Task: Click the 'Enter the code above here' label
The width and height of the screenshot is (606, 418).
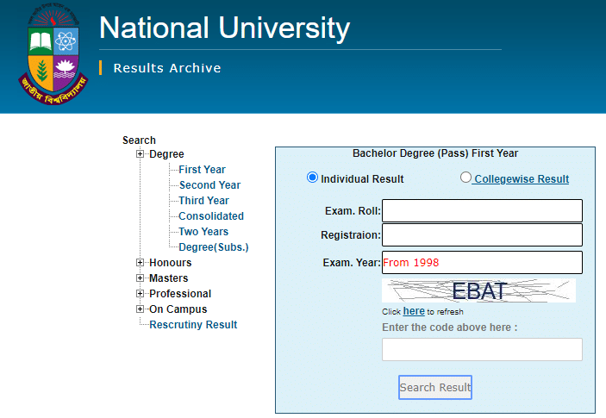Action: (449, 328)
